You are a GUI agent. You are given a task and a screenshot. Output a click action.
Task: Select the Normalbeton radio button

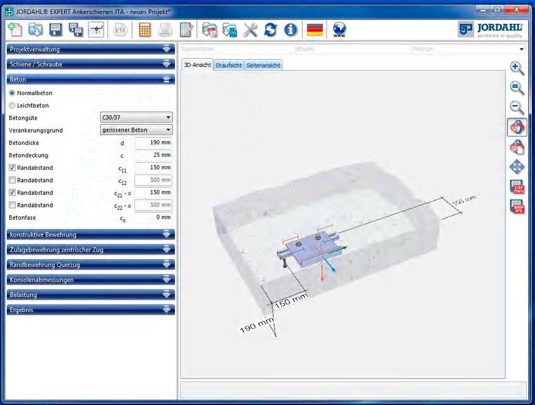(x=12, y=93)
